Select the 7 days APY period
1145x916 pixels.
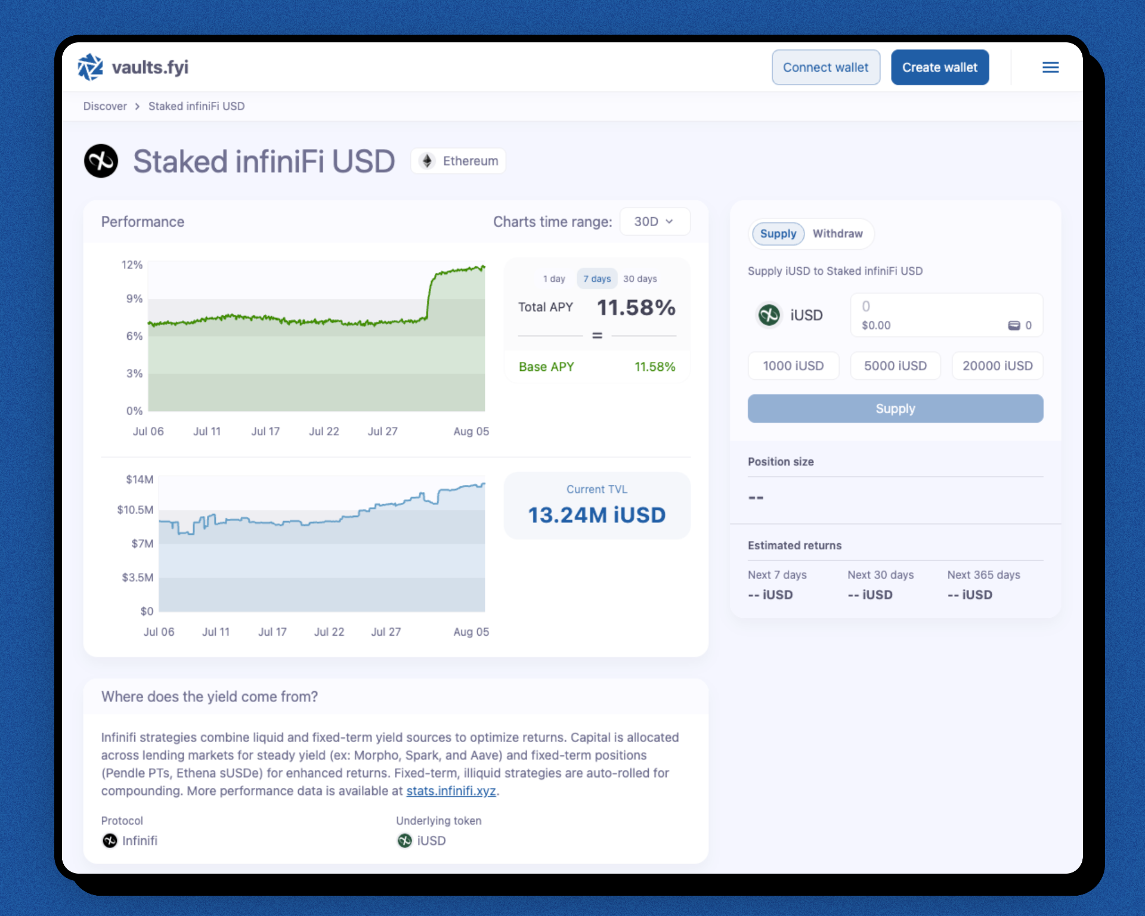click(597, 279)
